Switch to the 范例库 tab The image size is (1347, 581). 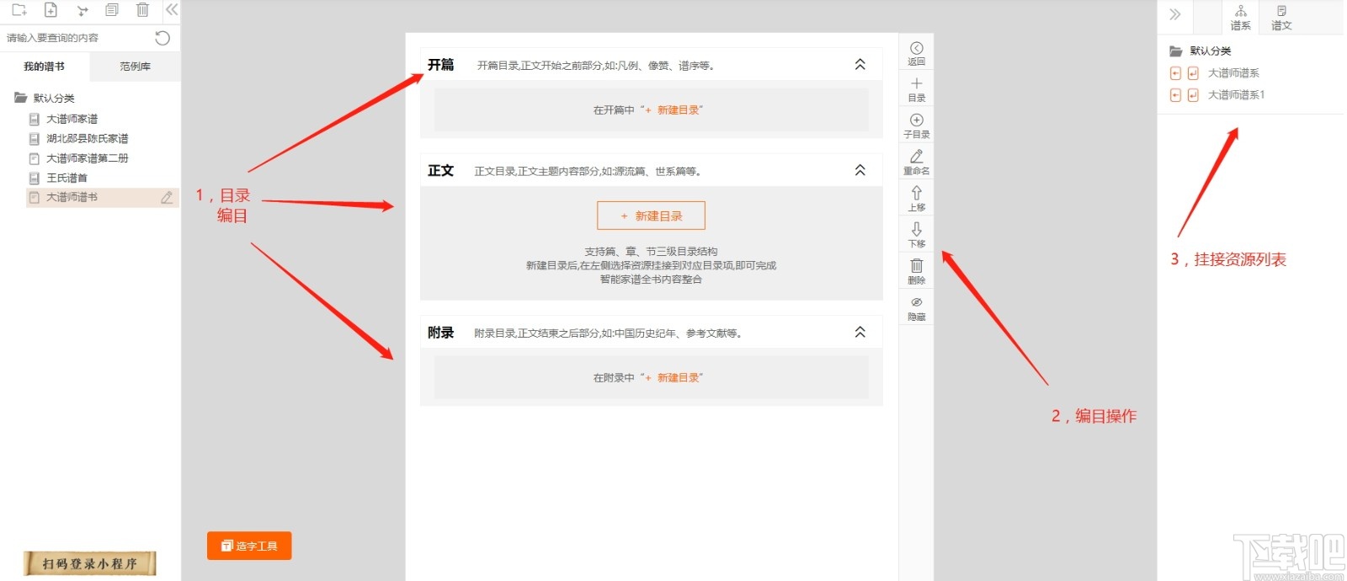click(x=135, y=67)
